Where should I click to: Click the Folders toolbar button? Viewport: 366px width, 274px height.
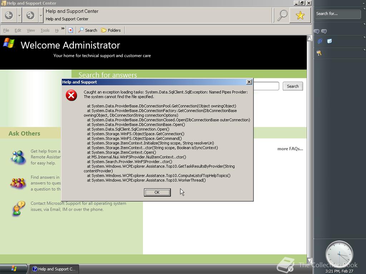(x=111, y=30)
